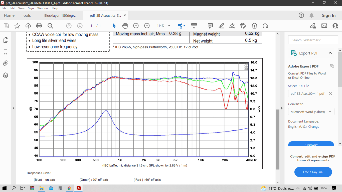
Task: Send the file by email envelope icon
Action: pyautogui.click(x=324, y=26)
